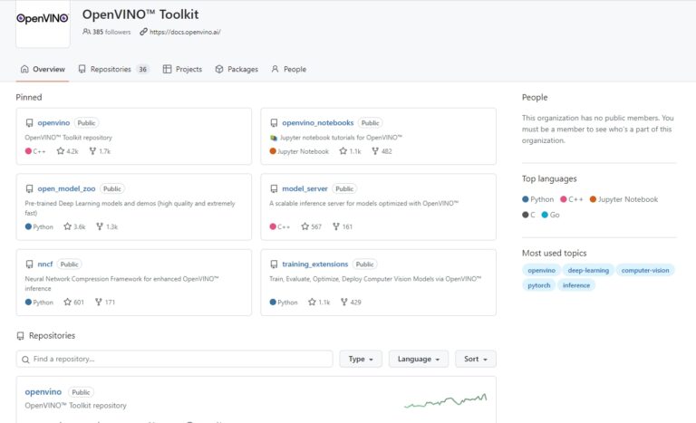Click the openvino activity sparkline graph
Screen dimensions: 696x423
point(445,400)
